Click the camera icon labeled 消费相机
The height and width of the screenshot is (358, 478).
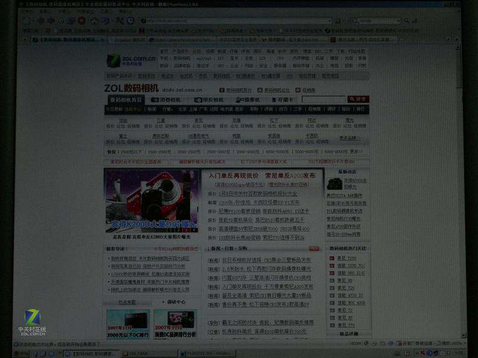click(155, 100)
